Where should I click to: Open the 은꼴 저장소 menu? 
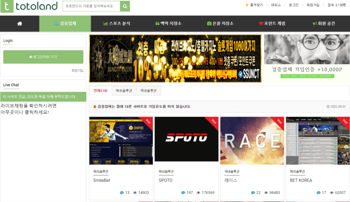pyautogui.click(x=220, y=24)
